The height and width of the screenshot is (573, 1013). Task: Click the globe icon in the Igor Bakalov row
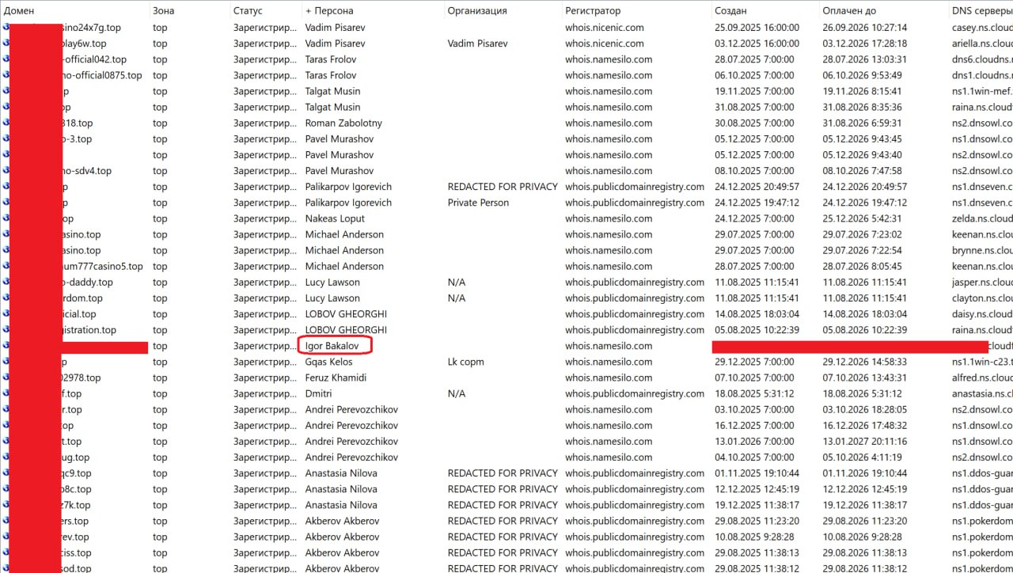pos(6,346)
